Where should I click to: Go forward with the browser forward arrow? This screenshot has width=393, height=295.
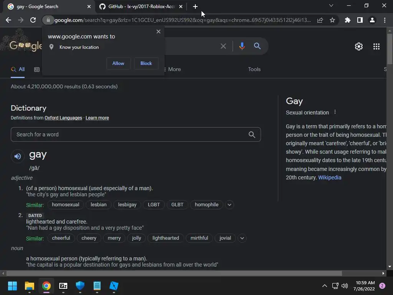21,20
